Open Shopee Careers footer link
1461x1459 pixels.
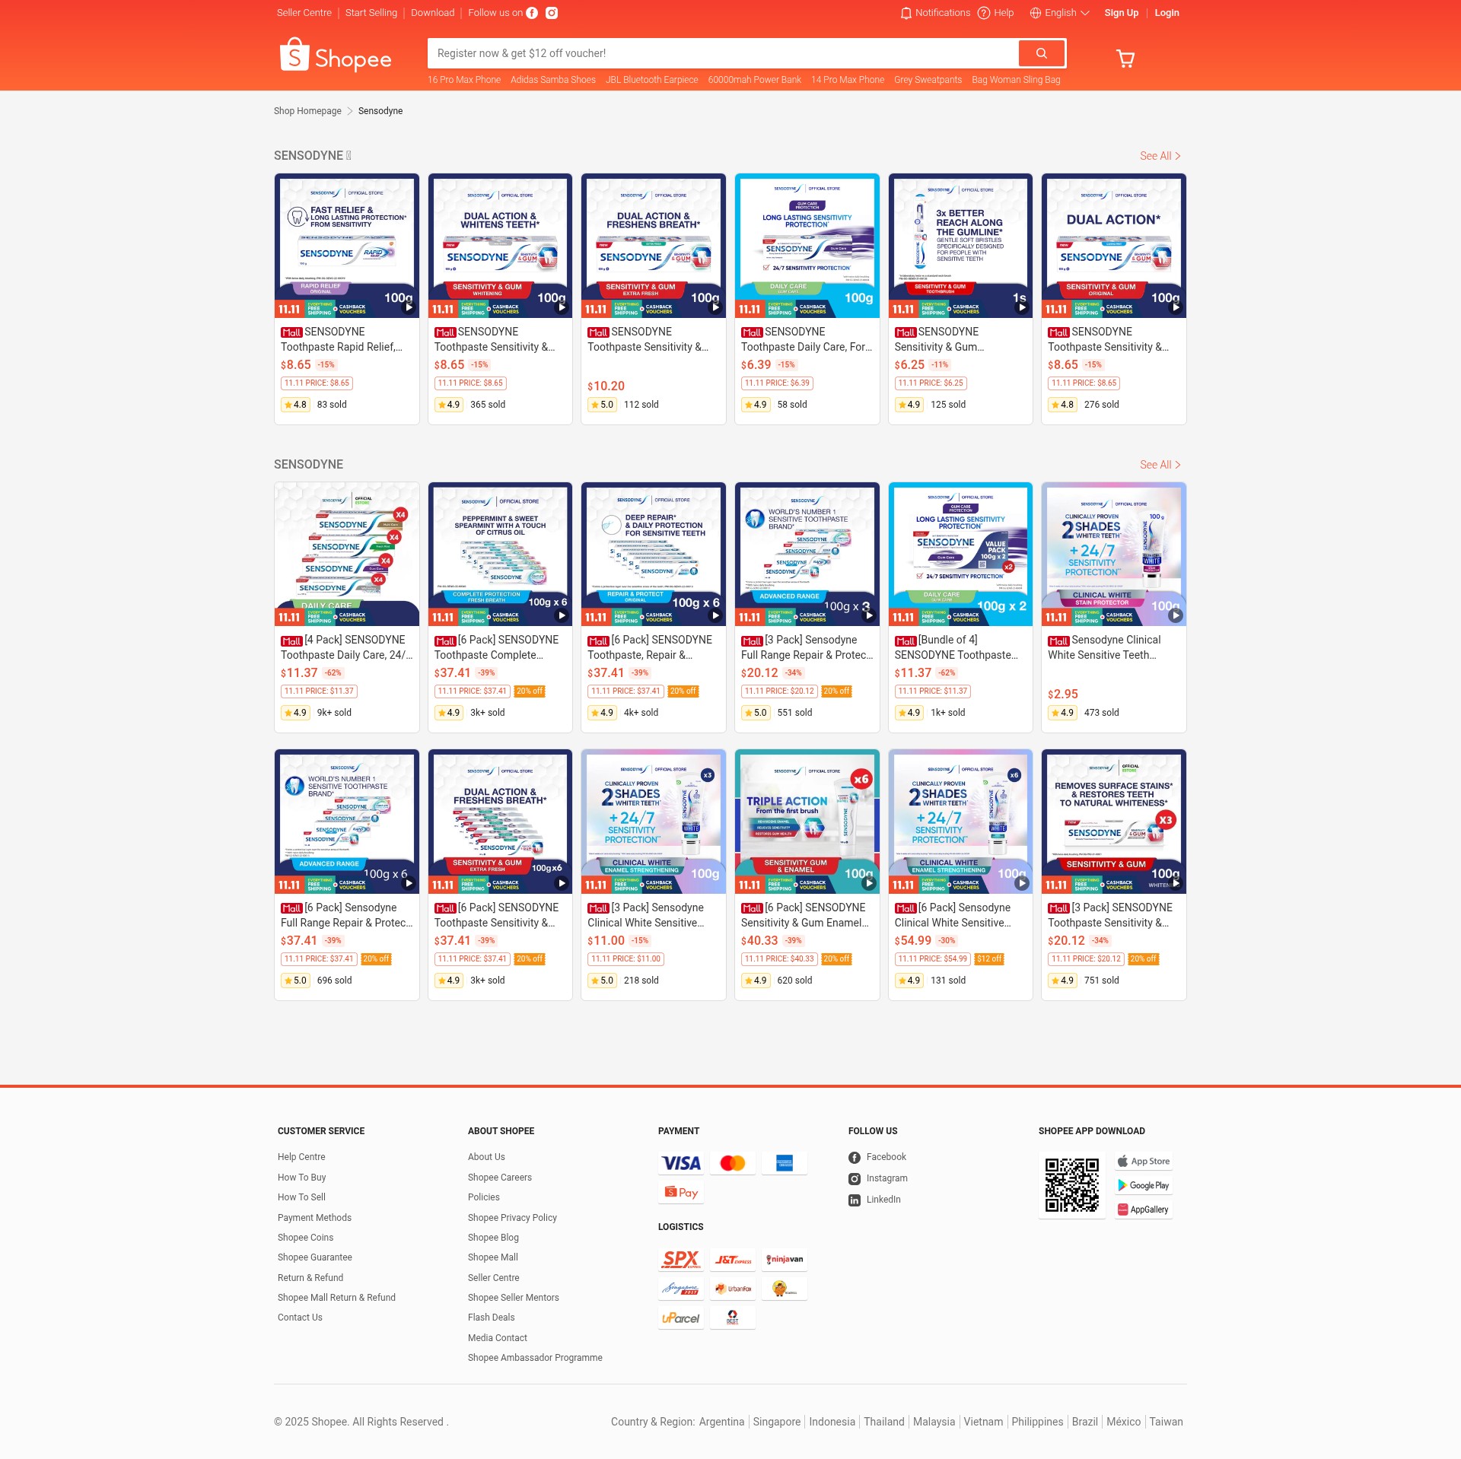click(500, 1178)
